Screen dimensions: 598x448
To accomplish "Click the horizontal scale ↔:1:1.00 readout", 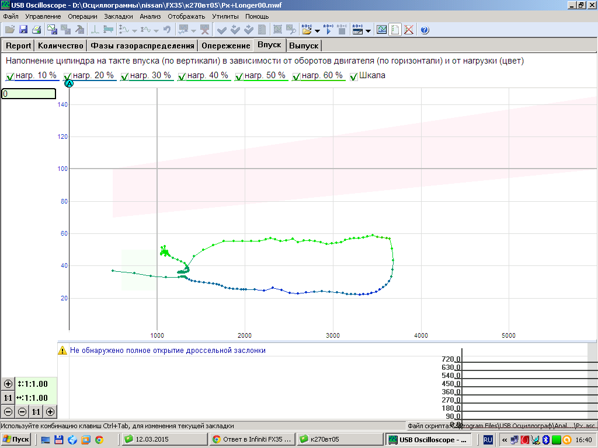I will pyautogui.click(x=33, y=398).
